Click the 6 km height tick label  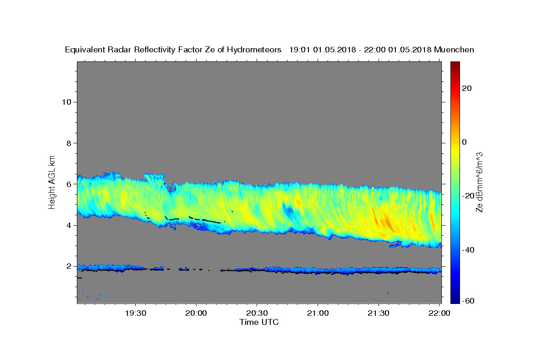(x=68, y=184)
